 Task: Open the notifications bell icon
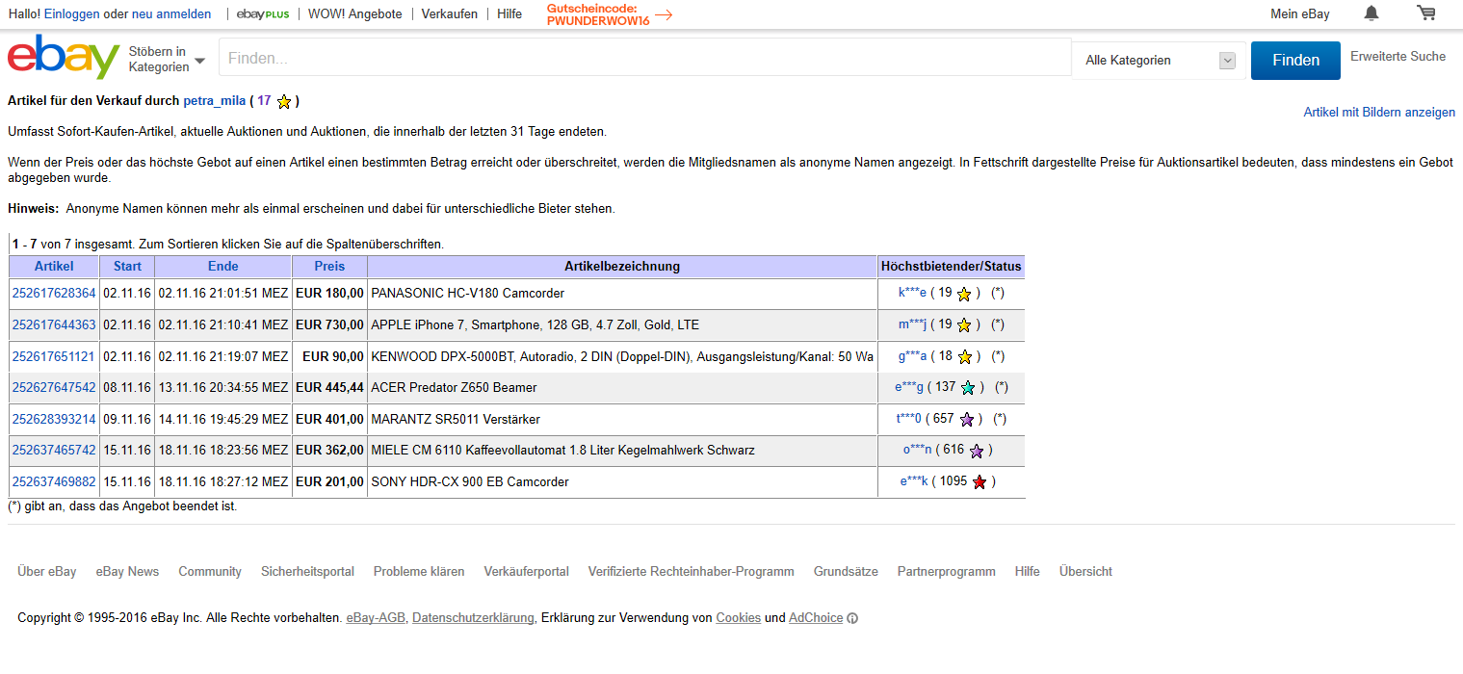pos(1372,13)
